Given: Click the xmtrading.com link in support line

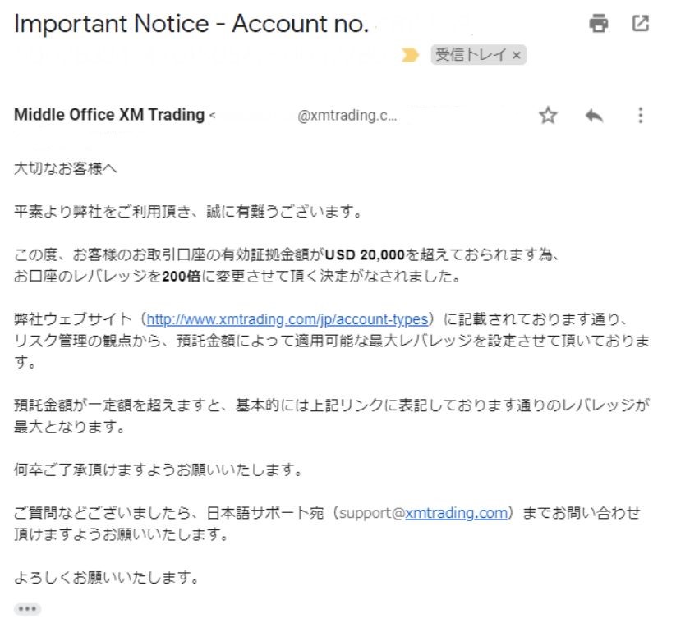Looking at the screenshot, I should tap(458, 512).
